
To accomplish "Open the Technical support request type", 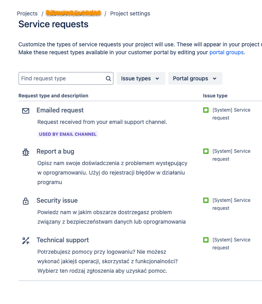I will (62, 240).
